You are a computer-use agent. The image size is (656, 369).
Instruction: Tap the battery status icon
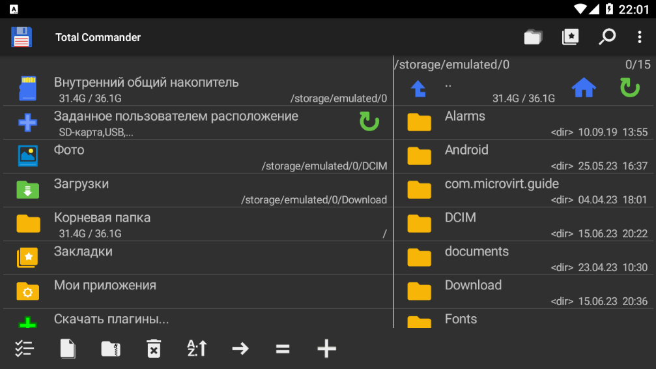(609, 8)
